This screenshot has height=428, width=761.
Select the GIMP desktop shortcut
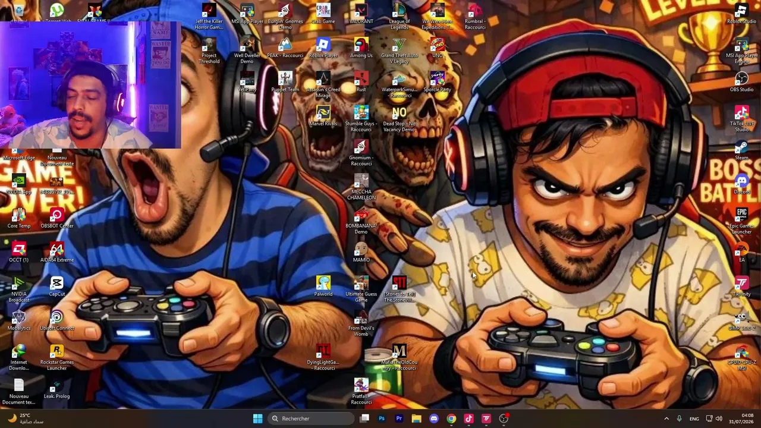741,321
